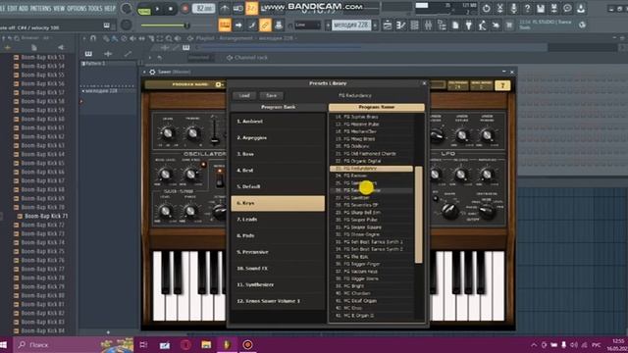
Task: Close the Presets Library dialog
Action: click(x=424, y=83)
